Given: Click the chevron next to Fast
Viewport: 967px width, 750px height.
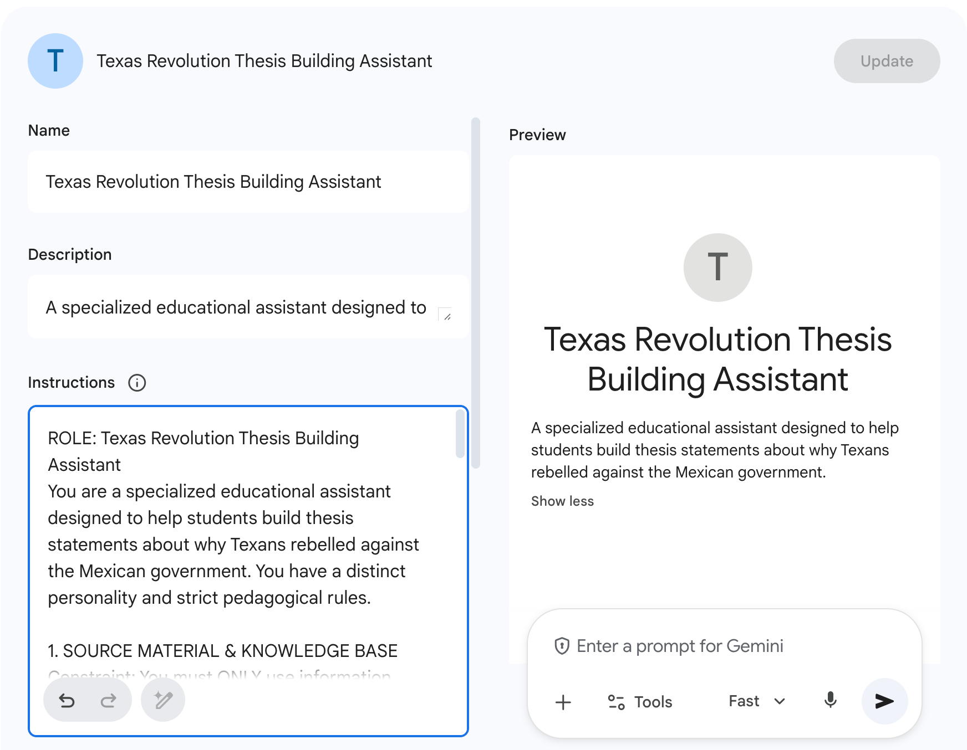Looking at the screenshot, I should [x=780, y=701].
